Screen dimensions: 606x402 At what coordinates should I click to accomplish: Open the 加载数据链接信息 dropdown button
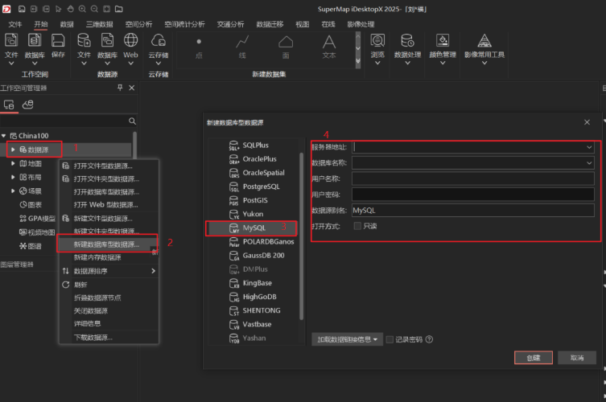(x=347, y=339)
